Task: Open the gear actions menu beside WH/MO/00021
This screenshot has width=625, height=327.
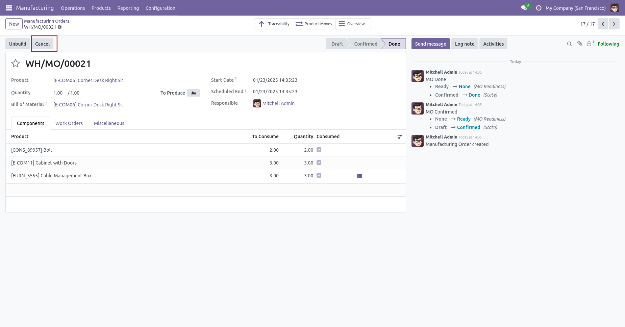Action: tap(60, 27)
